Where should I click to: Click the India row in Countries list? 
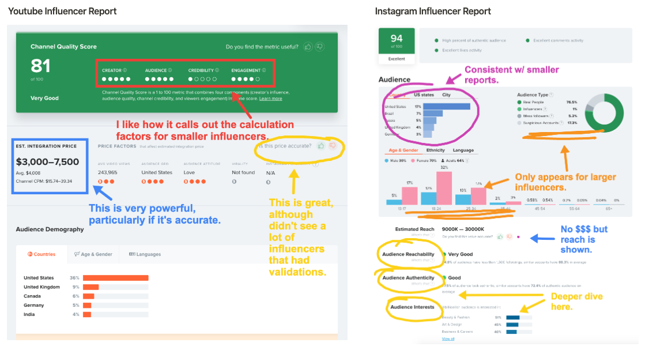[x=86, y=314]
